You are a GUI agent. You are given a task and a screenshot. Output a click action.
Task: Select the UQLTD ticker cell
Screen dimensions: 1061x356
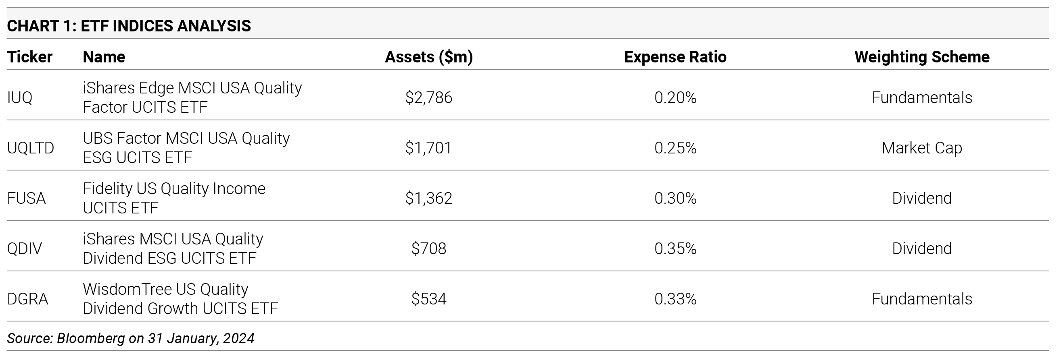(31, 148)
